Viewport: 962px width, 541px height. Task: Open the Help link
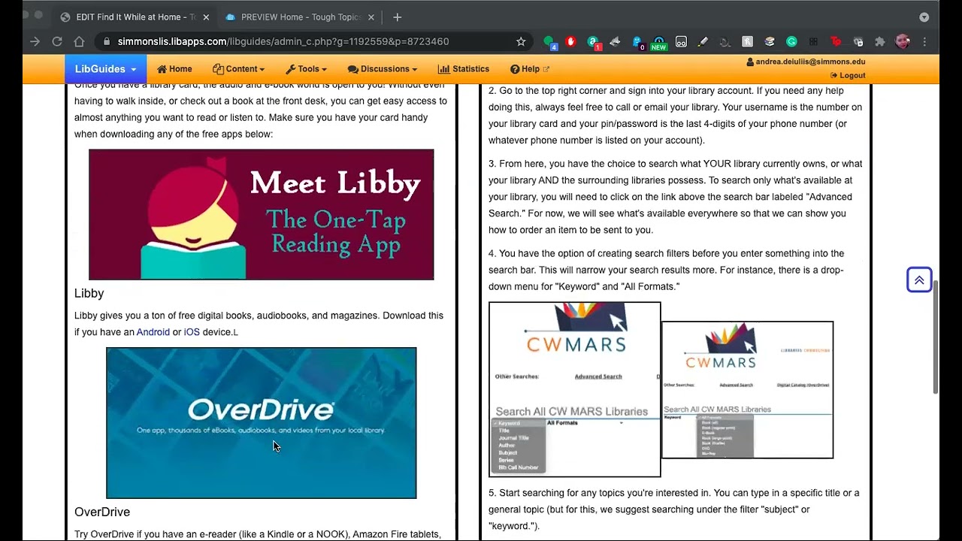tap(530, 69)
